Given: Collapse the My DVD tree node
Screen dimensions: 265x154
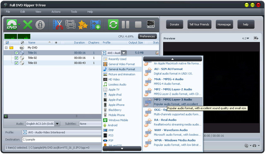Looking at the screenshot, I should [x=6, y=48].
